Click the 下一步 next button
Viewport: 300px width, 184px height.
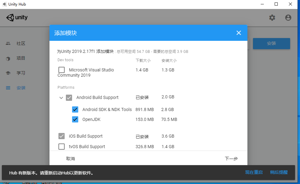coord(231,159)
